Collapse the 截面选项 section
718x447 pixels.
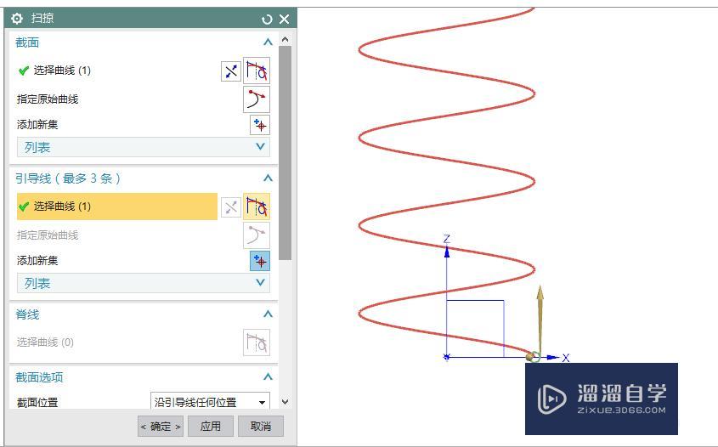point(268,377)
